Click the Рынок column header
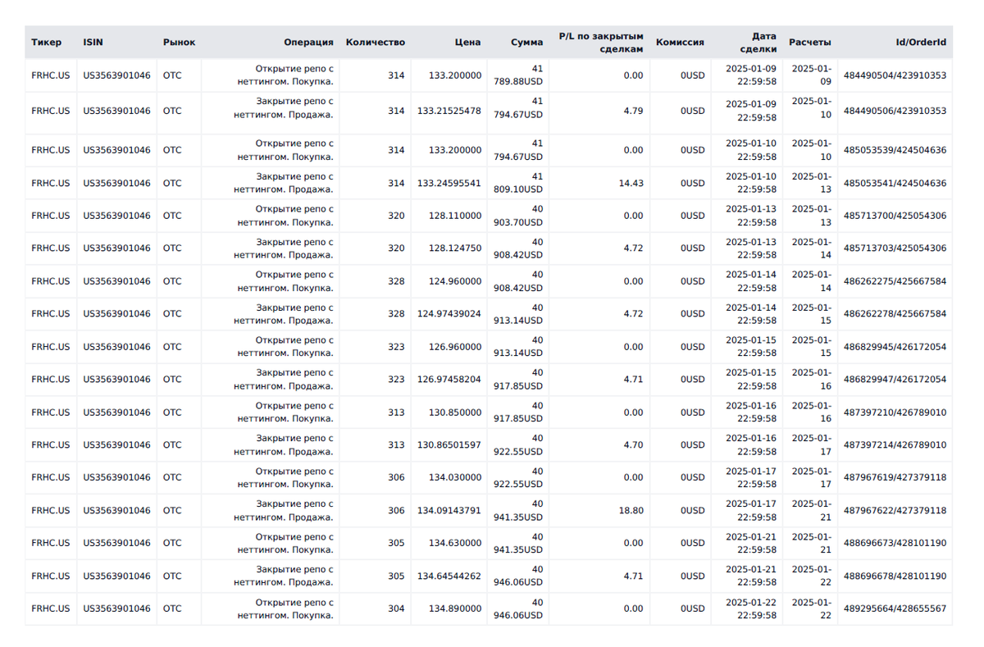Screen dimensions: 984x647 179,42
